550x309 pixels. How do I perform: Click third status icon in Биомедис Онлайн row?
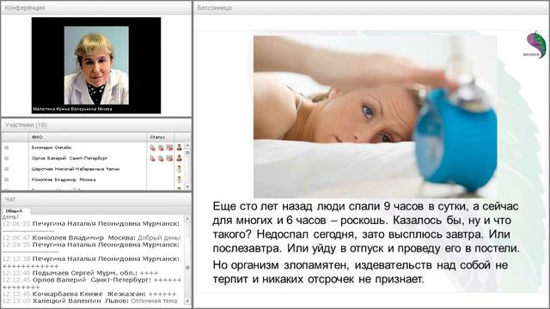169,148
